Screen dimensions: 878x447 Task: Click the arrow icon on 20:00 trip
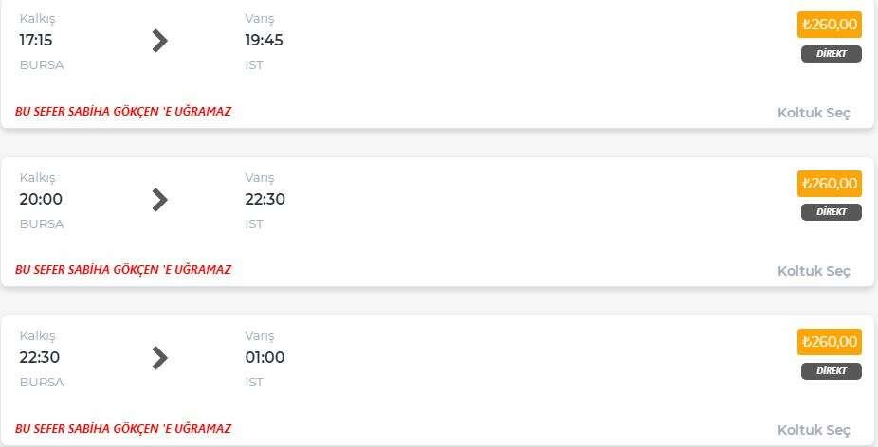[x=160, y=199]
